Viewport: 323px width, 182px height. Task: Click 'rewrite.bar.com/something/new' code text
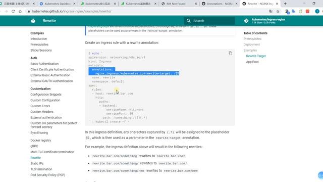point(118,171)
